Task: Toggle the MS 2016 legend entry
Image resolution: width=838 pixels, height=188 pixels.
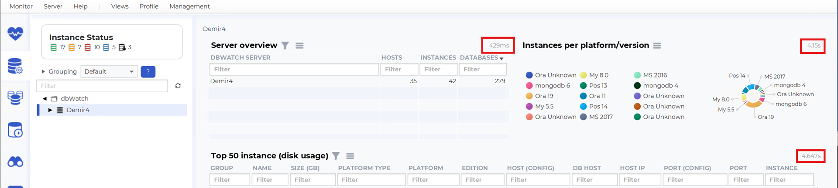Action: click(655, 75)
